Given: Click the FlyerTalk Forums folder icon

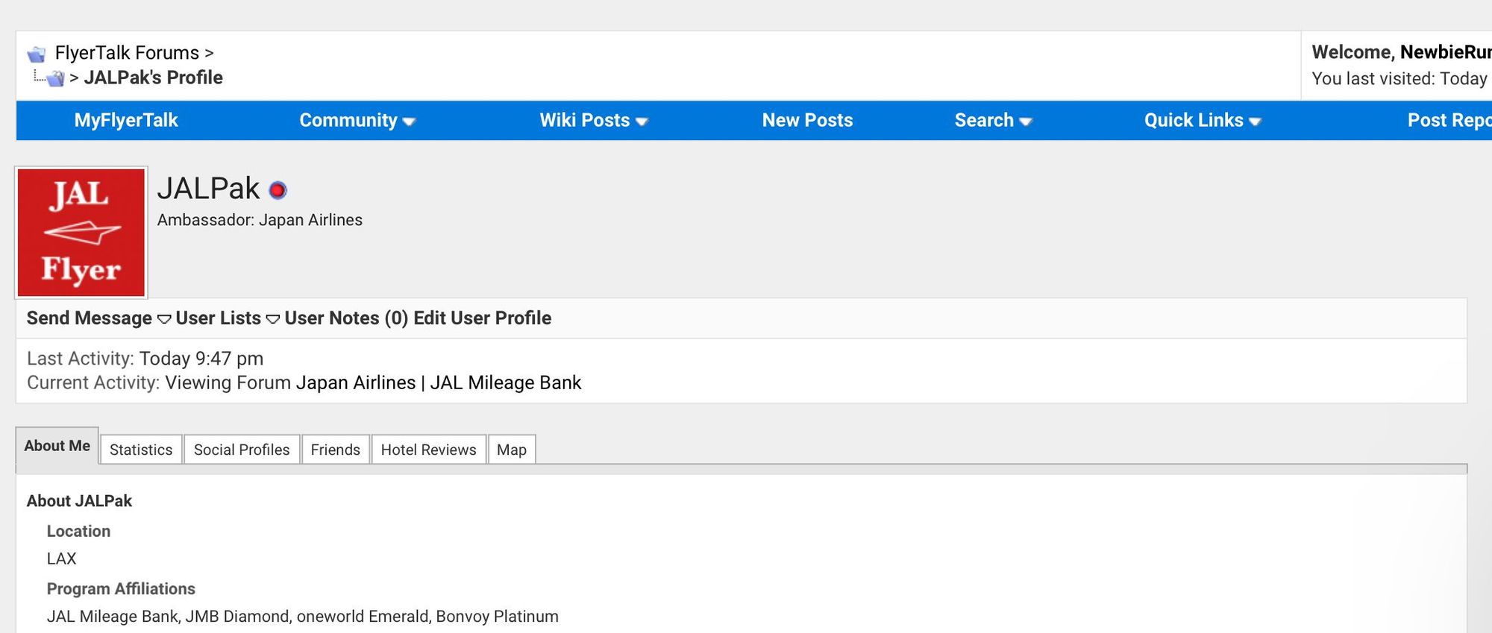Looking at the screenshot, I should click(37, 54).
